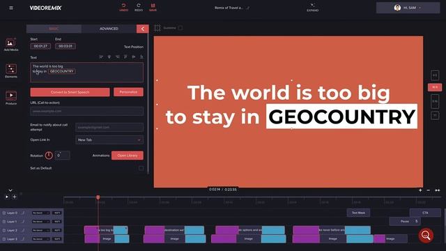Viewport: 446px width, 251px height.
Task: Open the hamburger menu
Action: pyautogui.click(x=11, y=8)
